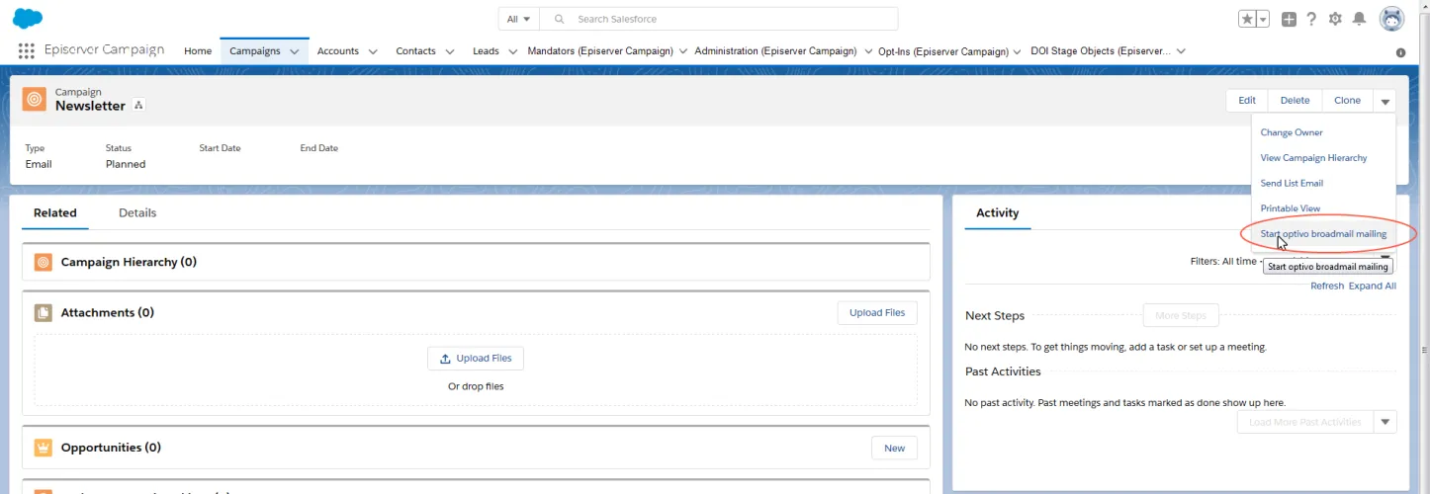Click the Edit button
Image resolution: width=1430 pixels, height=494 pixels.
pyautogui.click(x=1247, y=100)
